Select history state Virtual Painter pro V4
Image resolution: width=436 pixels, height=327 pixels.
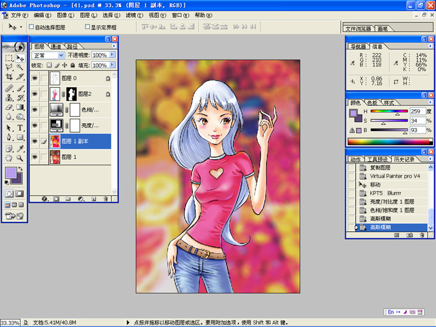[392, 176]
